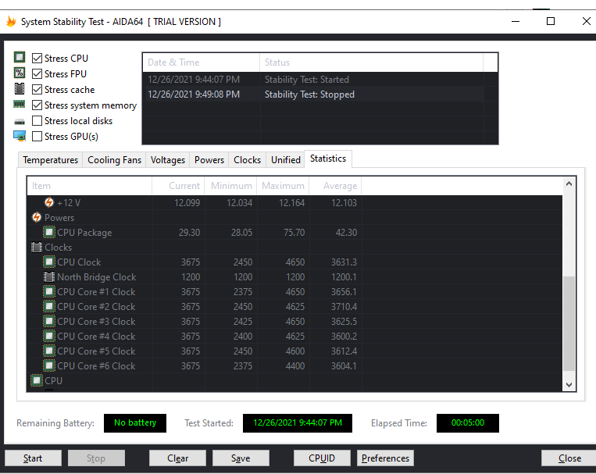Viewport: 596px width, 474px height.
Task: Click the disk drive icon beside Stress local disks
Action: [x=20, y=122]
